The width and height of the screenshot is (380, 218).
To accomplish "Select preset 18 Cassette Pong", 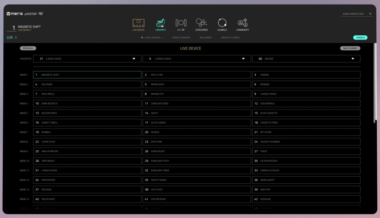I will coord(306,123).
